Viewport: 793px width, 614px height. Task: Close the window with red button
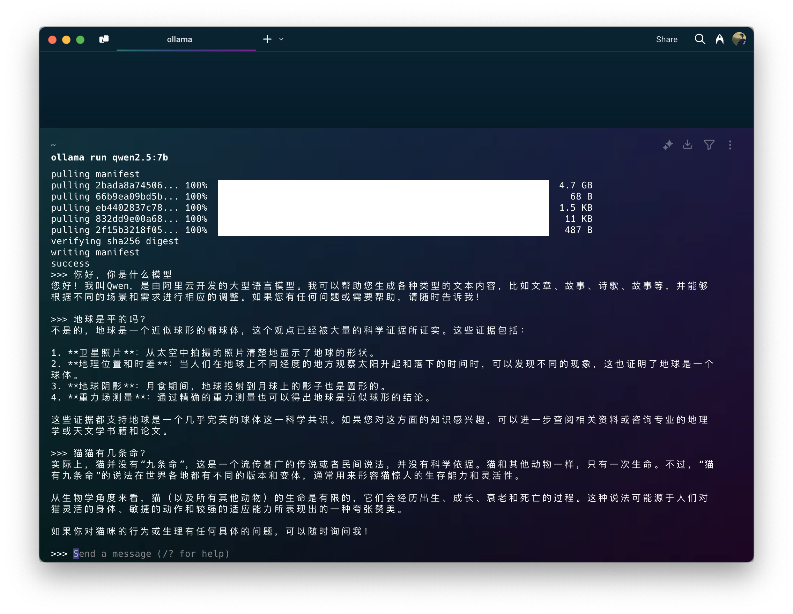pyautogui.click(x=52, y=39)
